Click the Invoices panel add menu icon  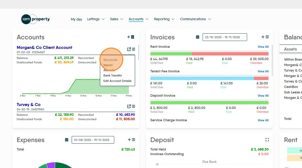point(265,37)
